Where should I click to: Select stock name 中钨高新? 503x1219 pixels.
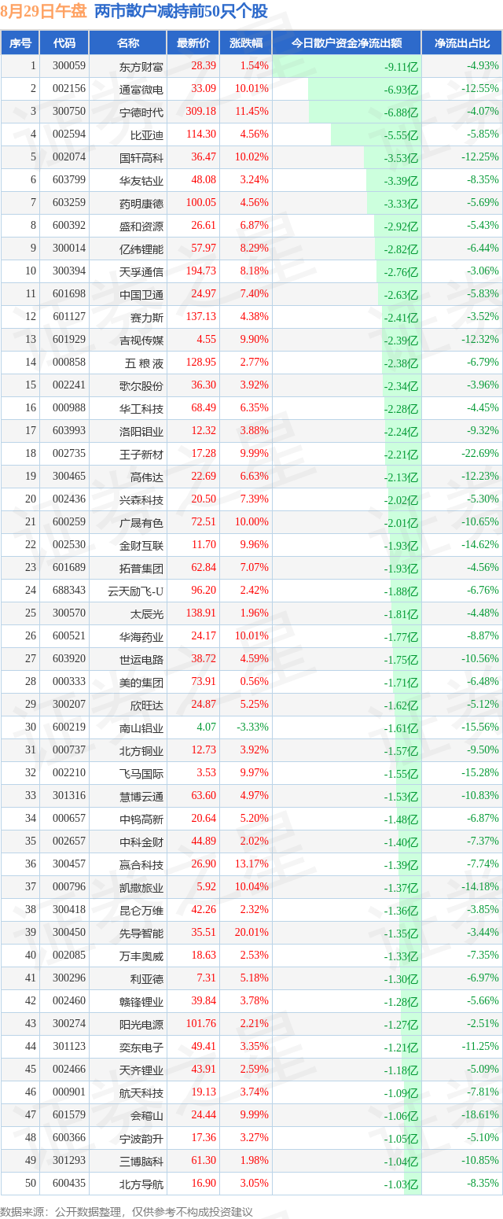coord(141,819)
